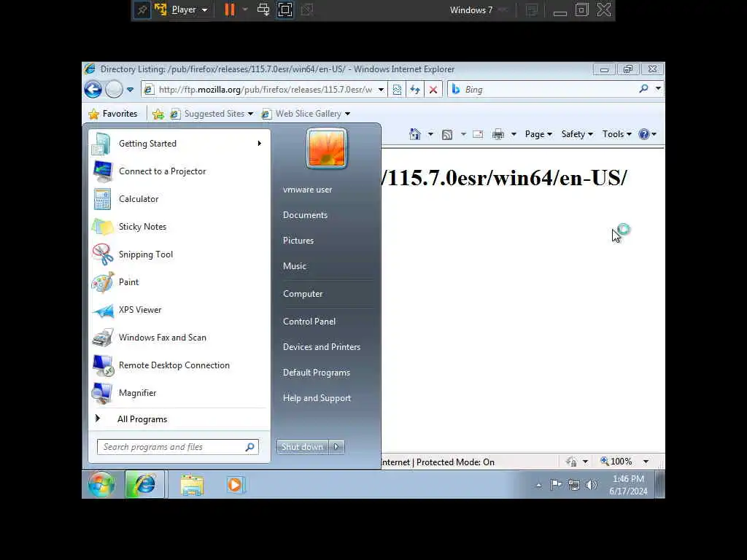
Task: Open the Help question mark menu
Action: pyautogui.click(x=648, y=134)
